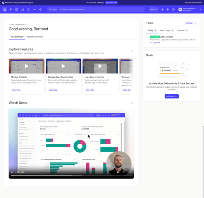Mute the demo video volume
The height and width of the screenshot is (198, 204).
(x=118, y=172)
